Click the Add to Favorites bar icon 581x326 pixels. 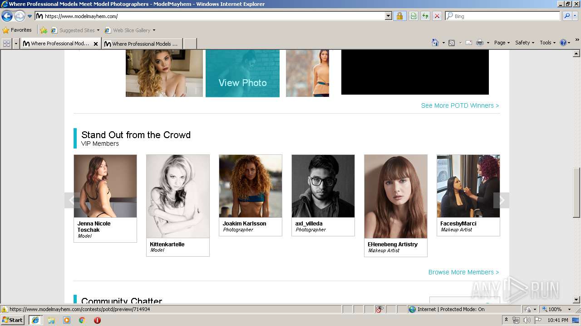point(44,30)
